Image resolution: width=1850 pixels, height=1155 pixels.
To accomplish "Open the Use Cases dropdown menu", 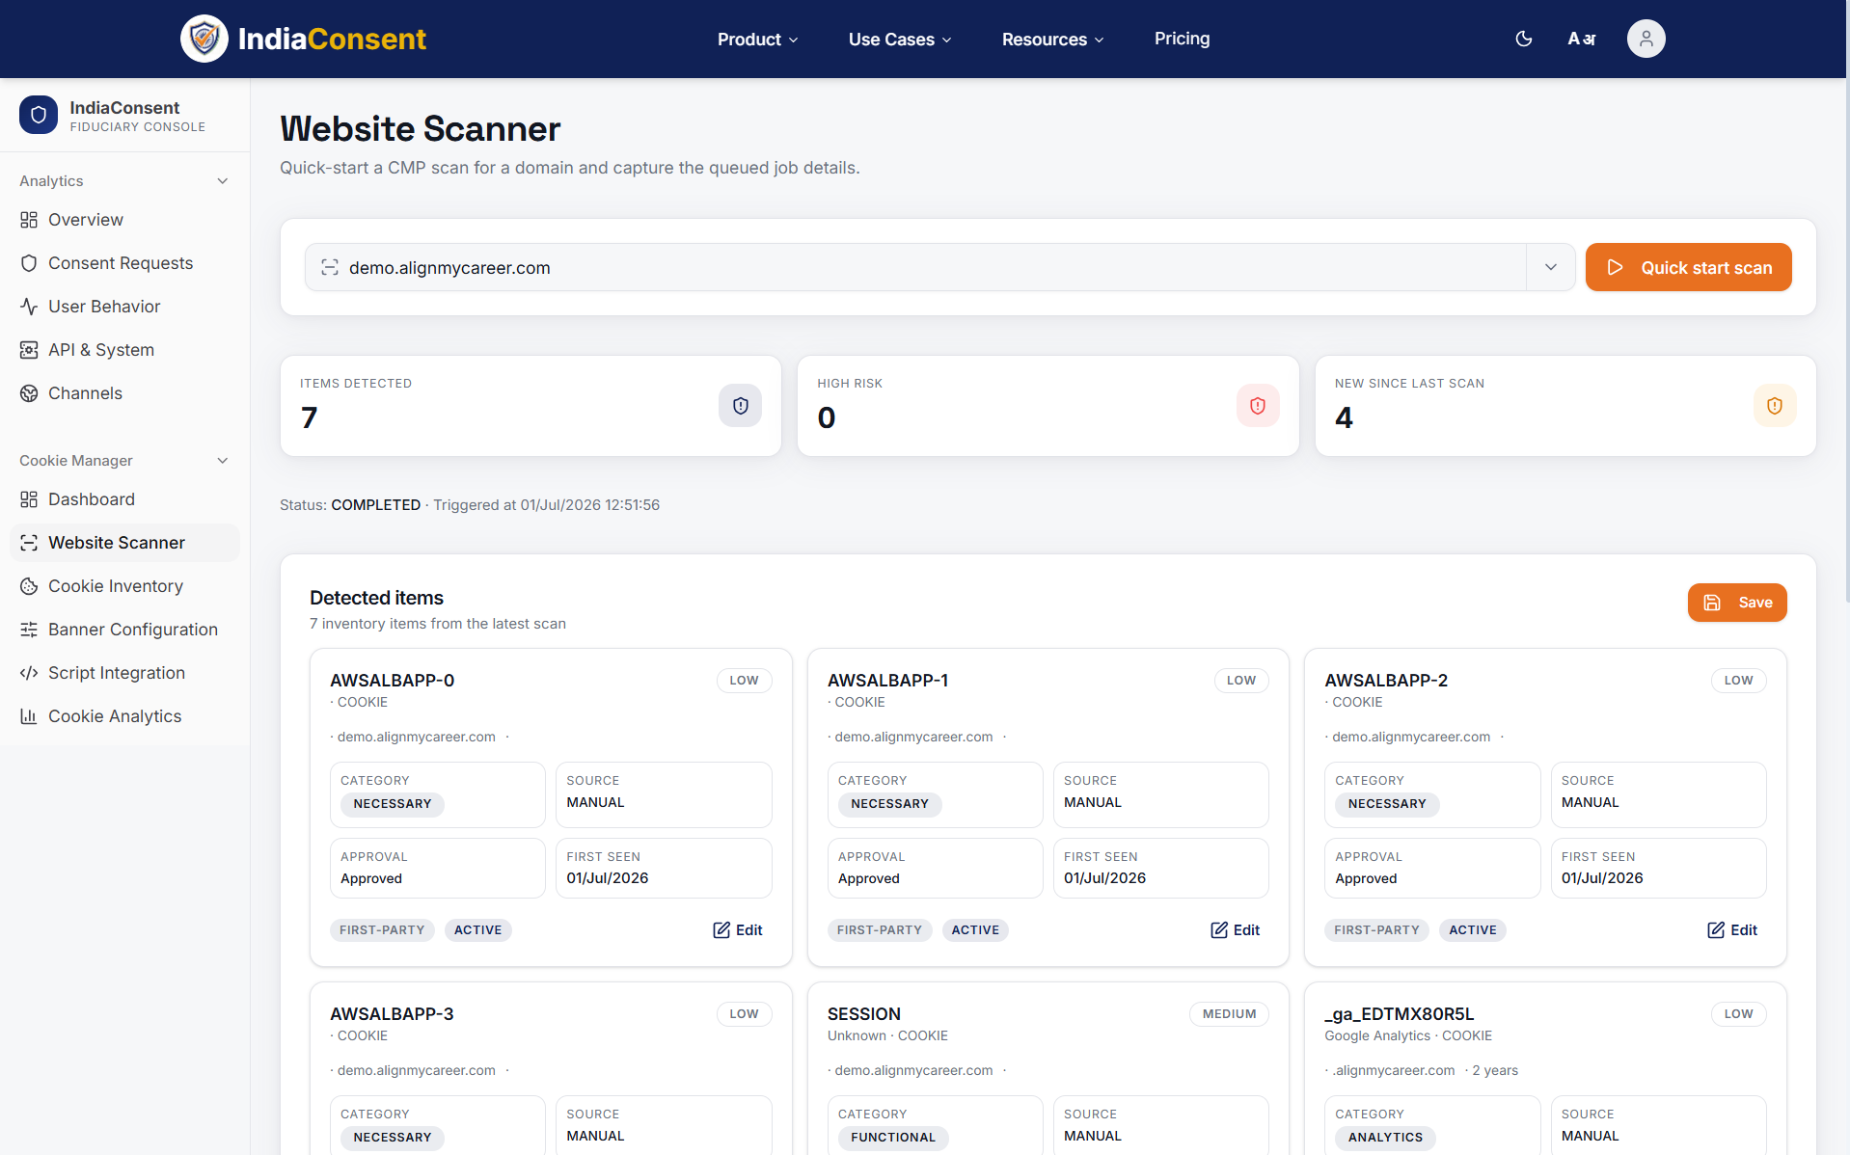I will (x=900, y=40).
